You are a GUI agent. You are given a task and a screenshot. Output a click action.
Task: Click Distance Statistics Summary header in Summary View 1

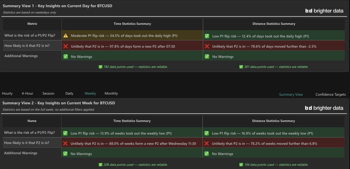[x=274, y=24]
